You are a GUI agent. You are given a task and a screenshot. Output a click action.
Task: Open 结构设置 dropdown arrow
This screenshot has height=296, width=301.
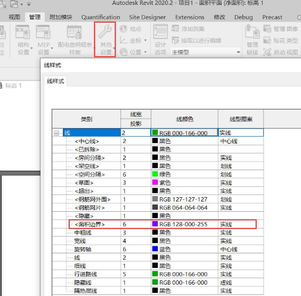pos(31,48)
